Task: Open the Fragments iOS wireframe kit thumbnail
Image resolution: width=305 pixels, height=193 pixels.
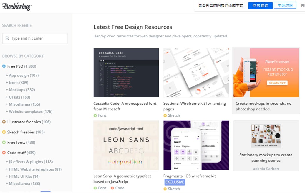Action: tap(196, 145)
